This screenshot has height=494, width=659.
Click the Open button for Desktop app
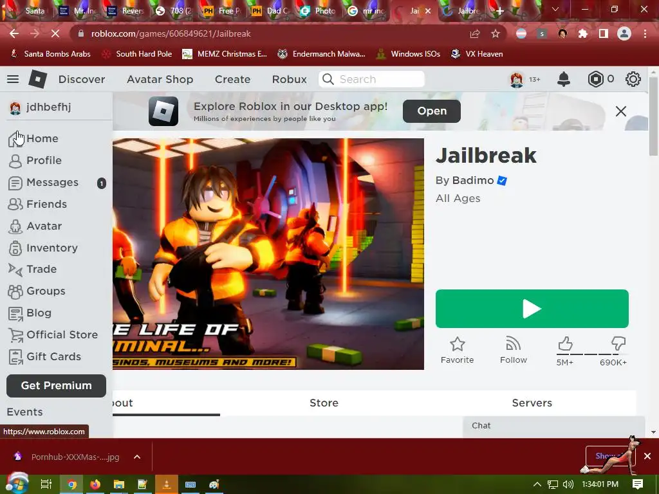coord(432,111)
